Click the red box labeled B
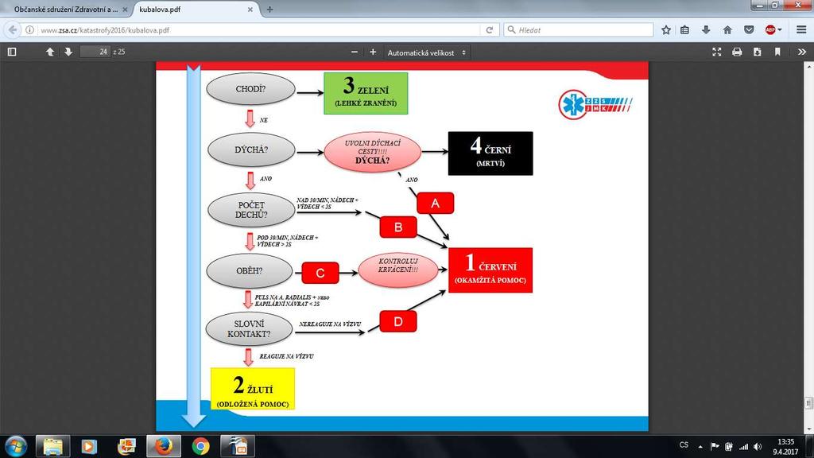This screenshot has height=458, width=814. [398, 227]
